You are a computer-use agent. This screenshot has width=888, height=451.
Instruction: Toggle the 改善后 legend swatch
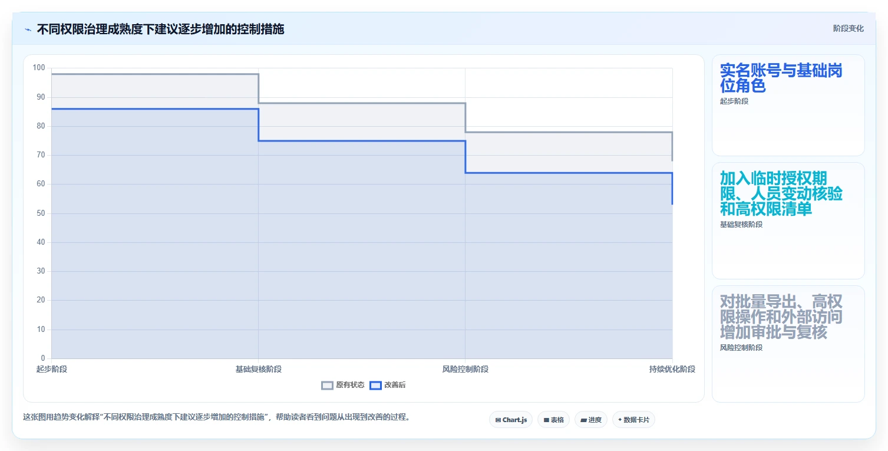pyautogui.click(x=375, y=386)
